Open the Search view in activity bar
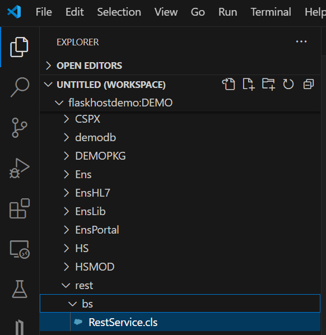The width and height of the screenshot is (326, 335). point(20,87)
